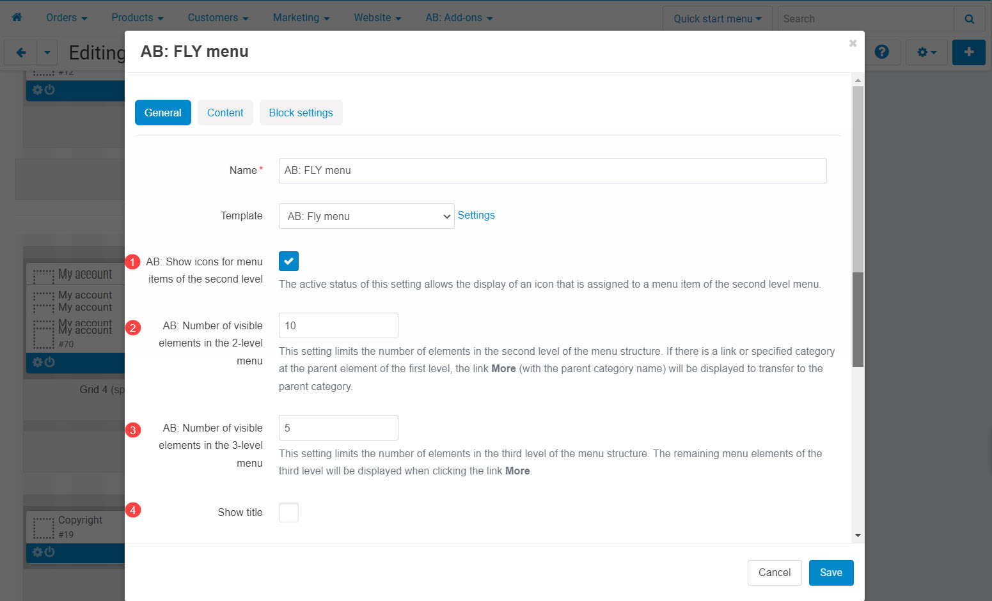Click the search magnifier icon
The image size is (992, 601).
point(969,19)
